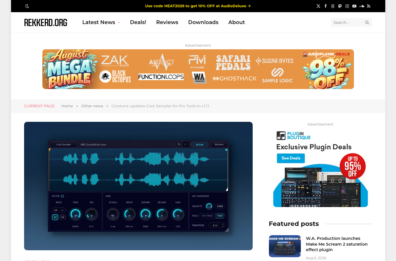Select the 24 dB slope button
This screenshot has height=261, width=396.
[x=62, y=217]
